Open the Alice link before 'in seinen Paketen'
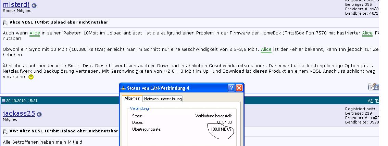Viewport: 388px width, 146px height. (35, 33)
